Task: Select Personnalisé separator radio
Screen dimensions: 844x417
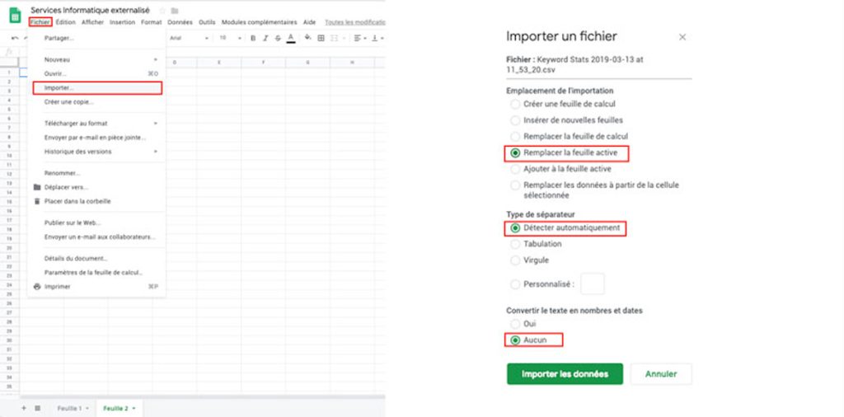Action: [x=515, y=284]
